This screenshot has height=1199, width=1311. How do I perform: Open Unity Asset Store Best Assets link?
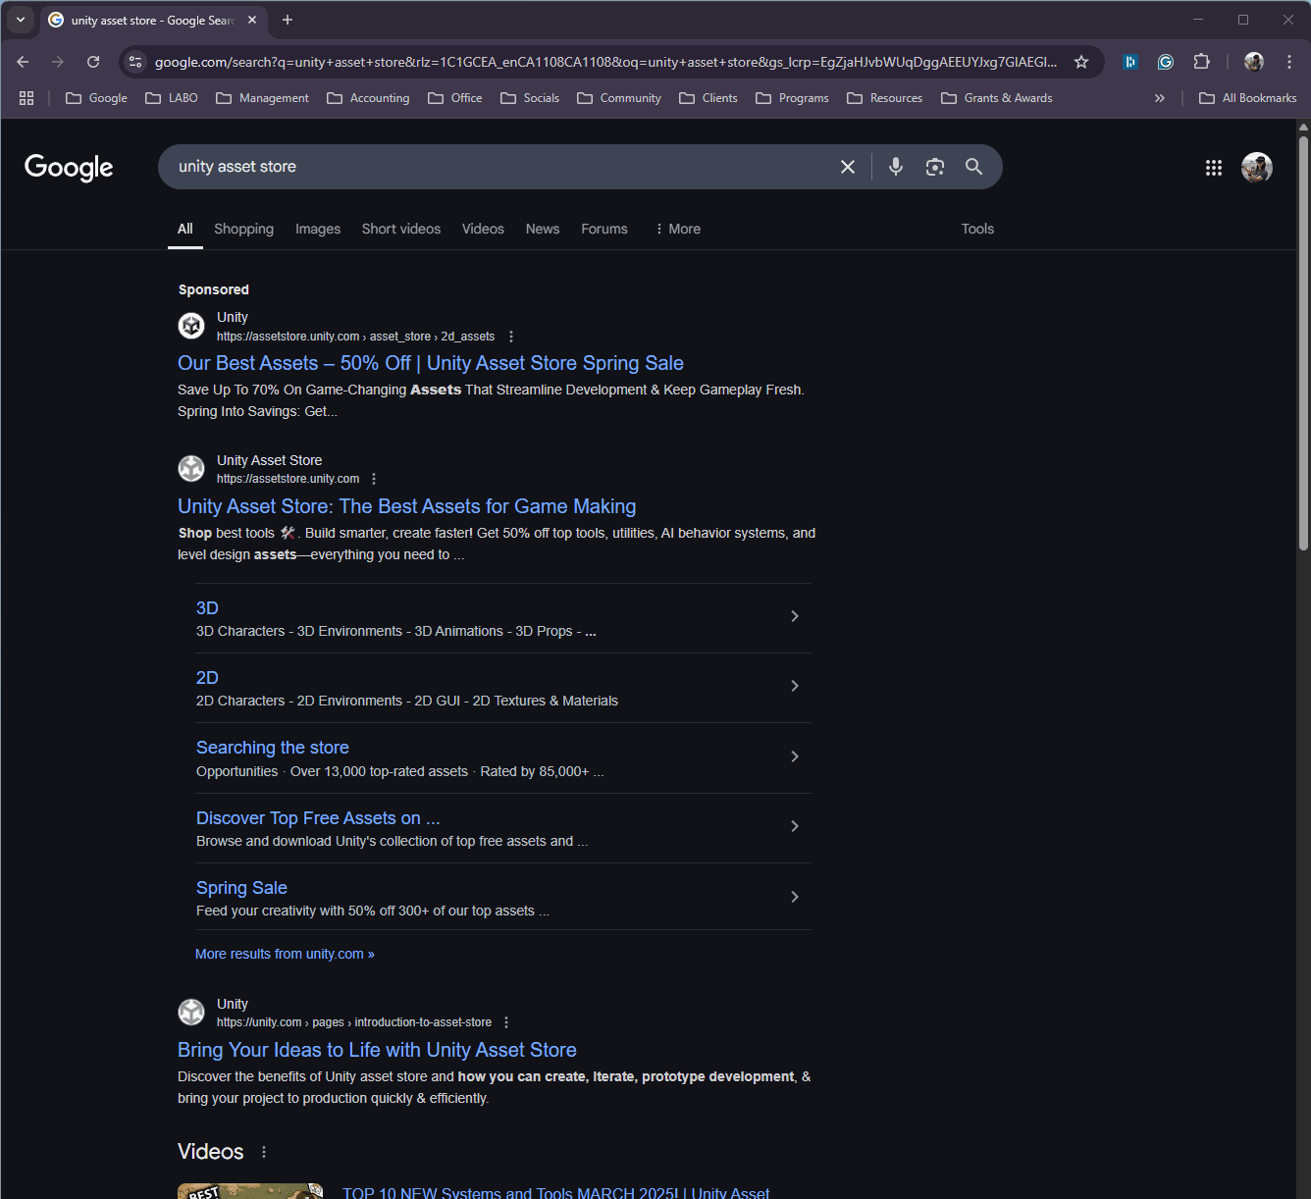pyautogui.click(x=406, y=506)
